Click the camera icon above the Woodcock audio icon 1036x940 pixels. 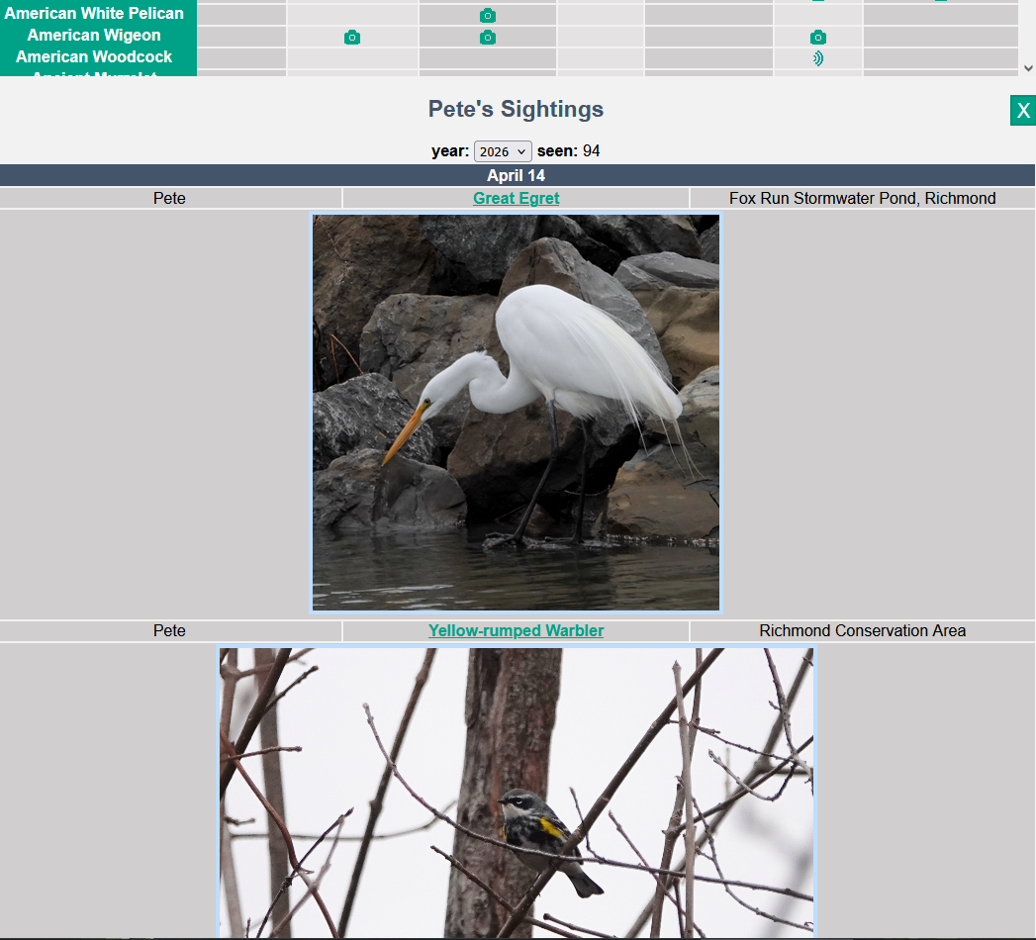pyautogui.click(x=816, y=37)
